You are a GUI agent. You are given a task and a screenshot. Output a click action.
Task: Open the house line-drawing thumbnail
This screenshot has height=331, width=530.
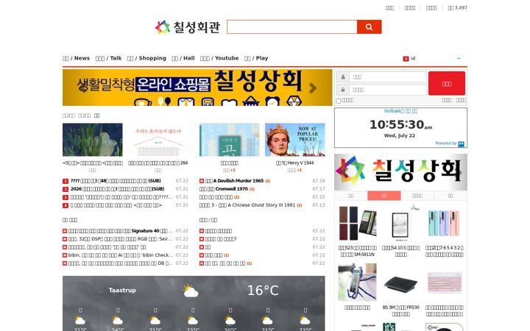158,140
